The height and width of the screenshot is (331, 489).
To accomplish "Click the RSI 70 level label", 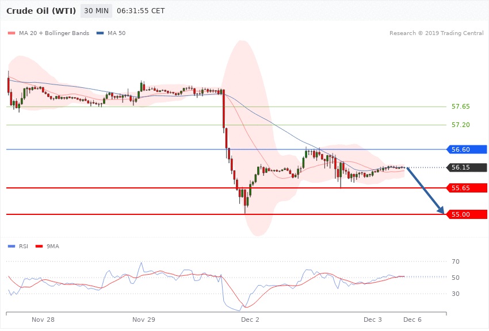I will (456, 262).
